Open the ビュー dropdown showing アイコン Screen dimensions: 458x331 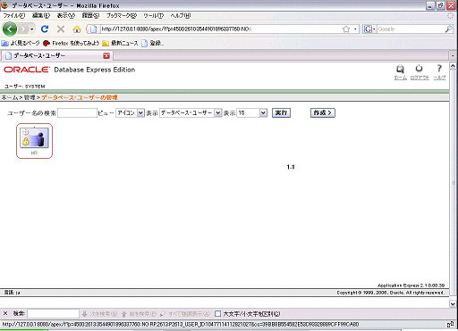[x=130, y=113]
